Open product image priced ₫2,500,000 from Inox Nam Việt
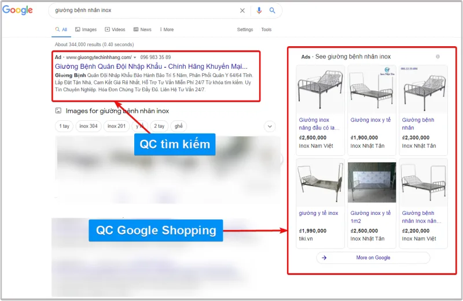The image size is (463, 301). [320, 90]
